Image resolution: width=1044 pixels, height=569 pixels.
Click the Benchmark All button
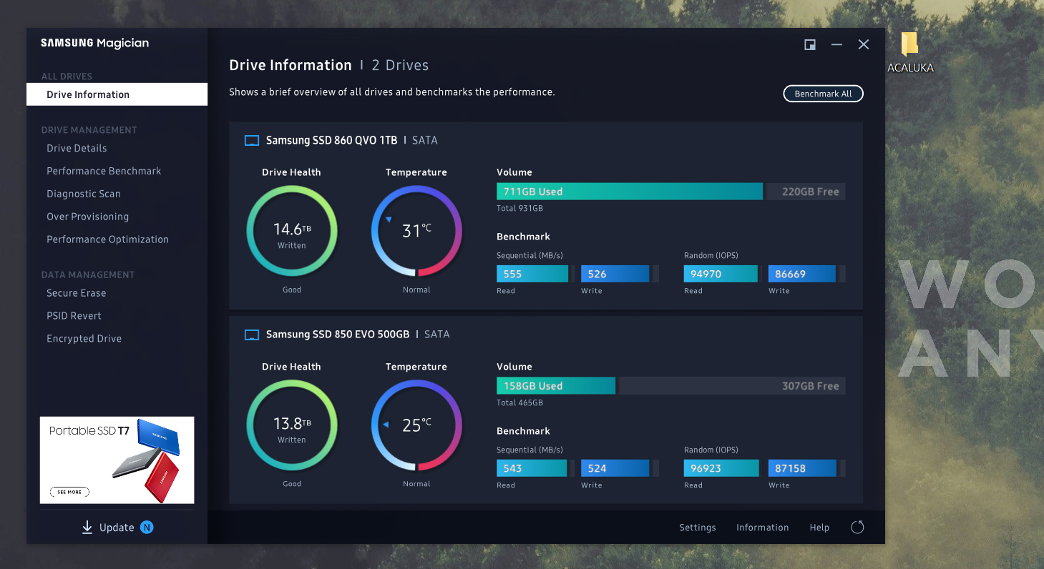(x=824, y=94)
